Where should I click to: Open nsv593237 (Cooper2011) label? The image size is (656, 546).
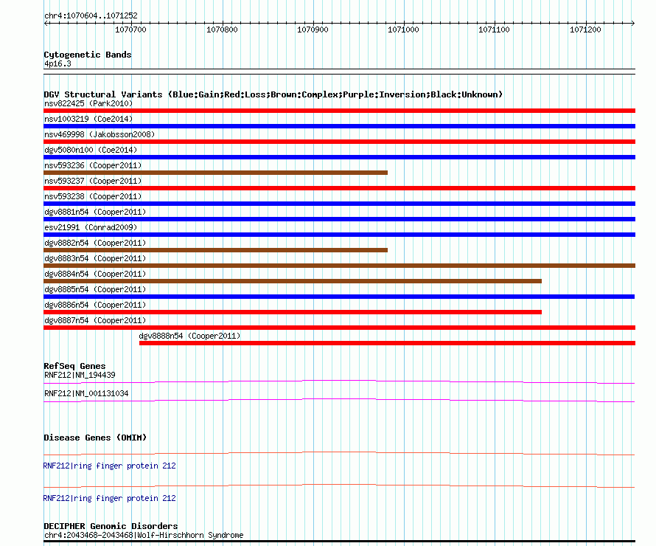click(93, 181)
